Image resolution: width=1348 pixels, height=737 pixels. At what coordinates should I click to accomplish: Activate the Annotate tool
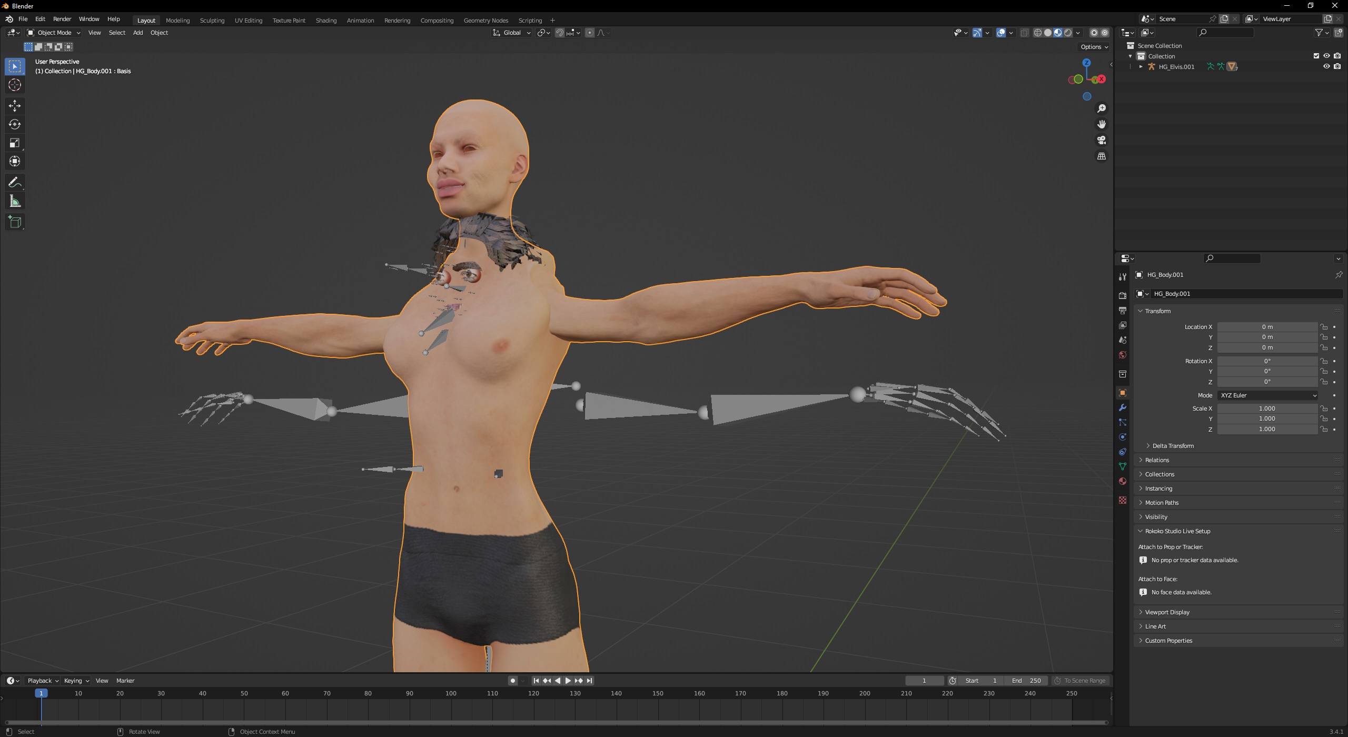pyautogui.click(x=15, y=182)
